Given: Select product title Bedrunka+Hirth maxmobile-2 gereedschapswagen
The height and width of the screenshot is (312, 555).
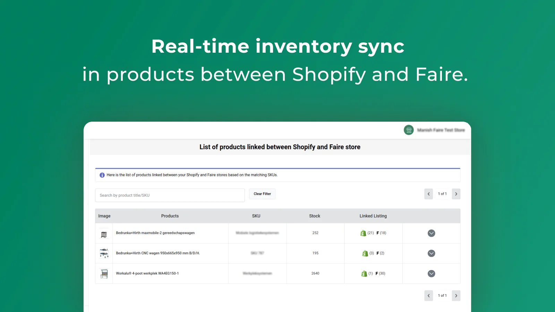Looking at the screenshot, I should [x=155, y=233].
